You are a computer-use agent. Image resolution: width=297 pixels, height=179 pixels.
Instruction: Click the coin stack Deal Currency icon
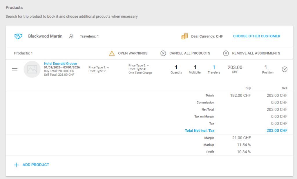(x=185, y=36)
